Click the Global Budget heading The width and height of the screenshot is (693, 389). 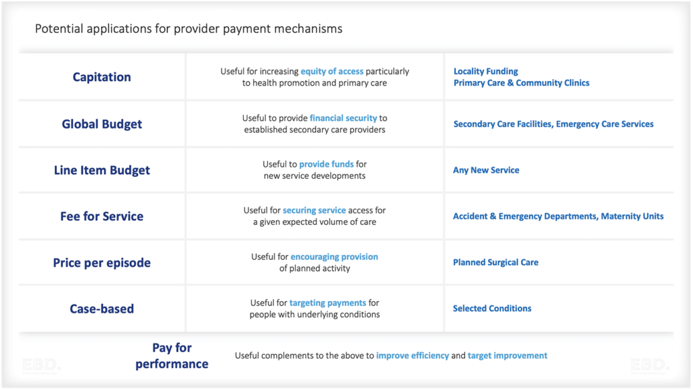(102, 124)
